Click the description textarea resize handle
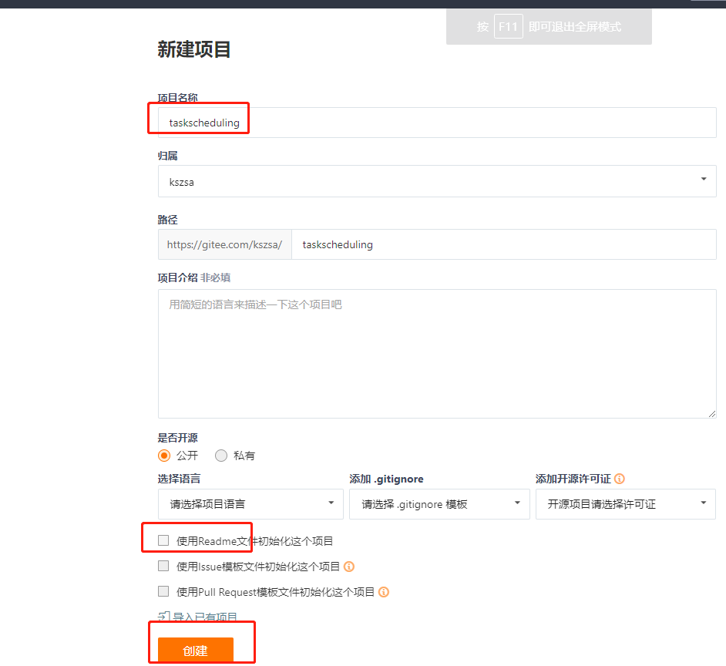 pos(711,414)
